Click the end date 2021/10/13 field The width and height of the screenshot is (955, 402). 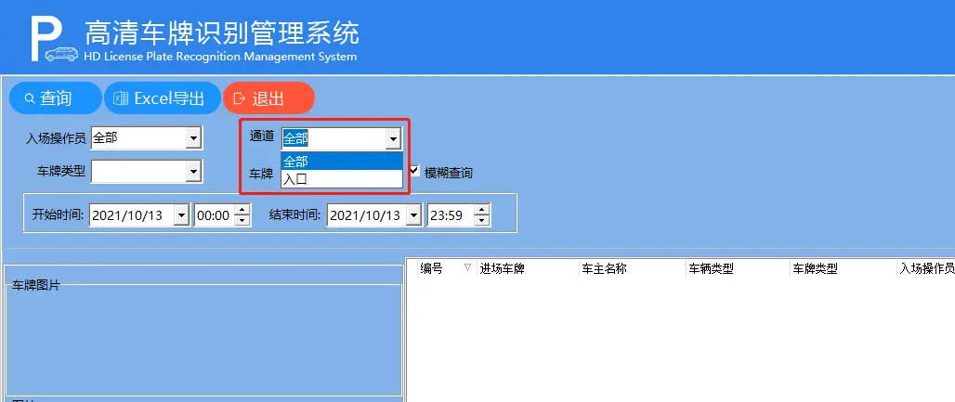[x=367, y=215]
